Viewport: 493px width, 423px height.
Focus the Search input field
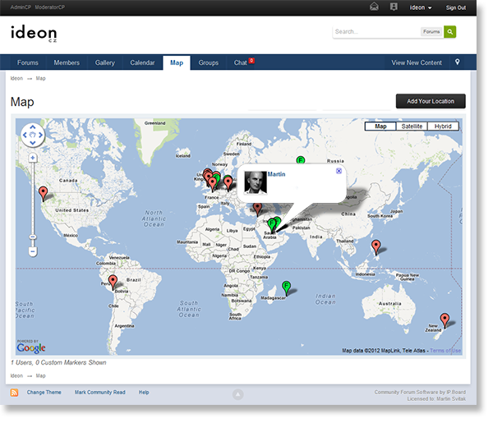376,31
